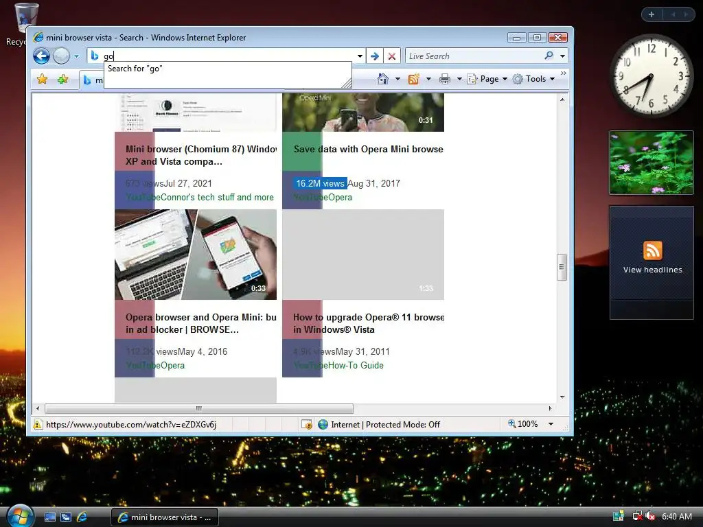The width and height of the screenshot is (703, 527).
Task: Expand the Feeds dropdown arrow
Action: (428, 79)
